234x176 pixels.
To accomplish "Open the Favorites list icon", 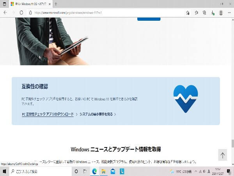I will click(197, 13).
